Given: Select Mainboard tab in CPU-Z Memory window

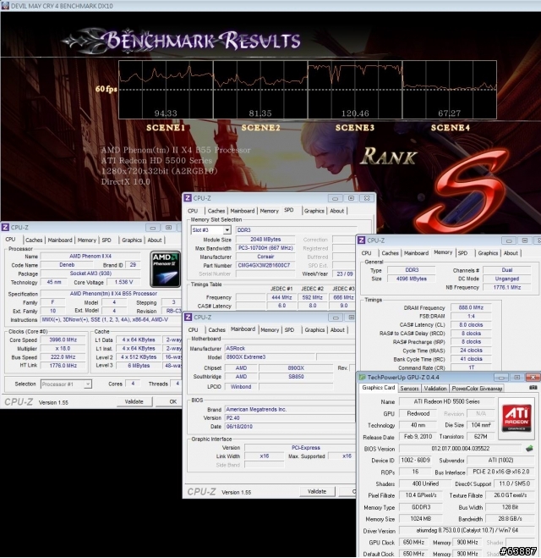Looking at the screenshot, I should [416, 253].
